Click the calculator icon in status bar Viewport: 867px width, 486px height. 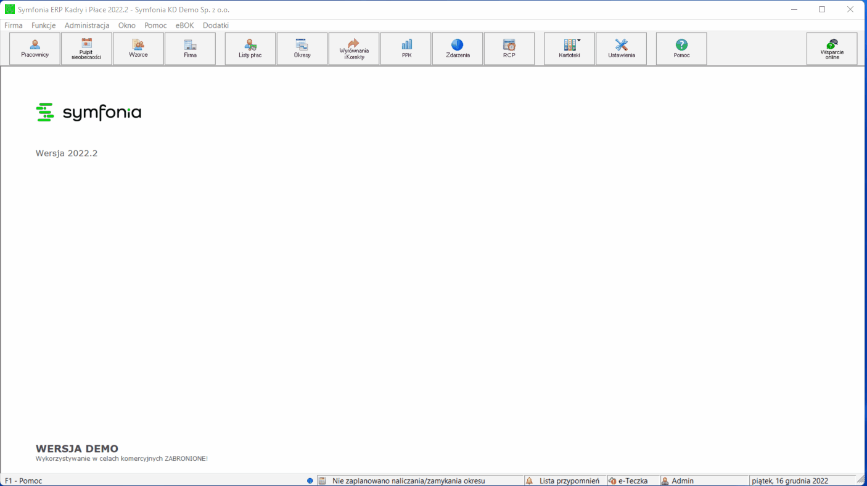point(322,480)
